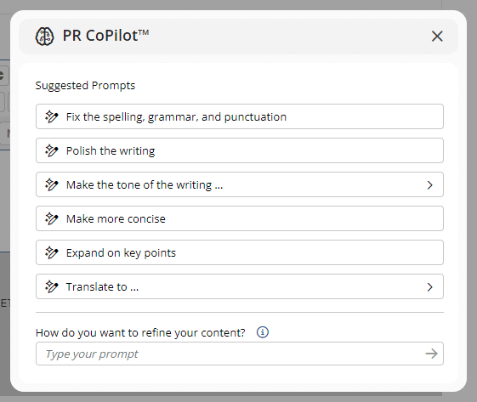Expand the tone of writing chevron
477x402 pixels.
click(429, 185)
